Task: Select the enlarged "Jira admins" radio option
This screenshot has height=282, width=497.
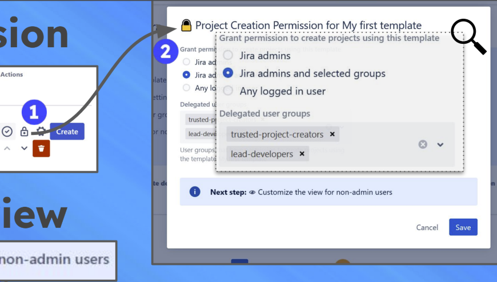Action: click(227, 55)
